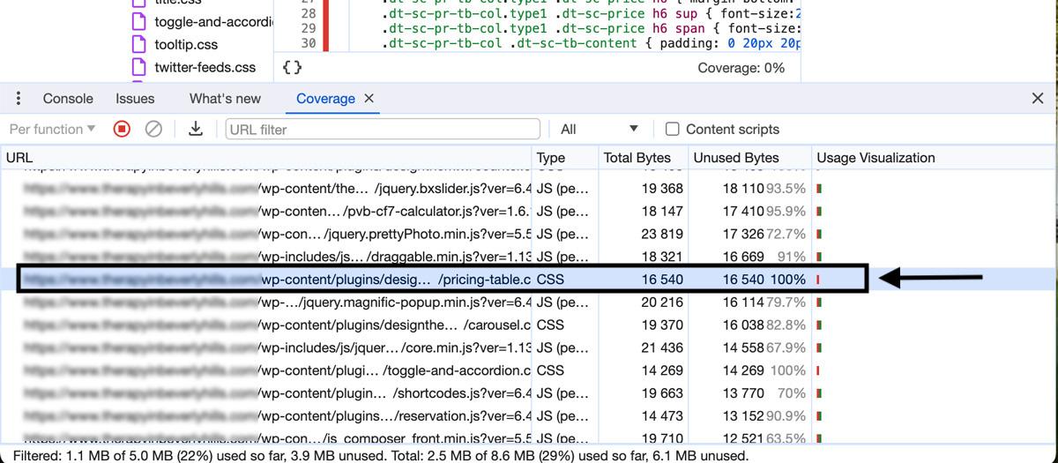Sort by Usage Visualization column header
Screen dimensions: 1058x463
[x=933, y=158]
